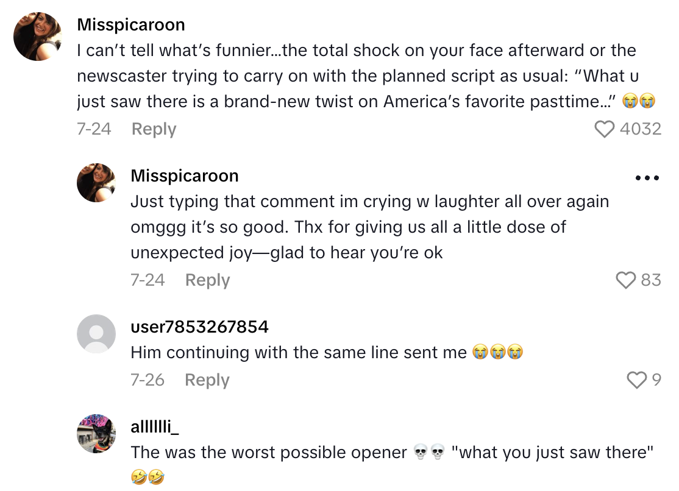Image resolution: width=679 pixels, height=491 pixels.
Task: Open user7853267854's default gray avatar
Action: coord(96,334)
